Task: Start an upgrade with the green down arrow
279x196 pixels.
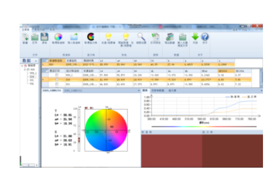Action: (195, 39)
